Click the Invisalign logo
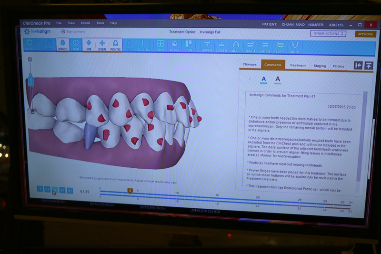The width and height of the screenshot is (381, 254). (38, 31)
